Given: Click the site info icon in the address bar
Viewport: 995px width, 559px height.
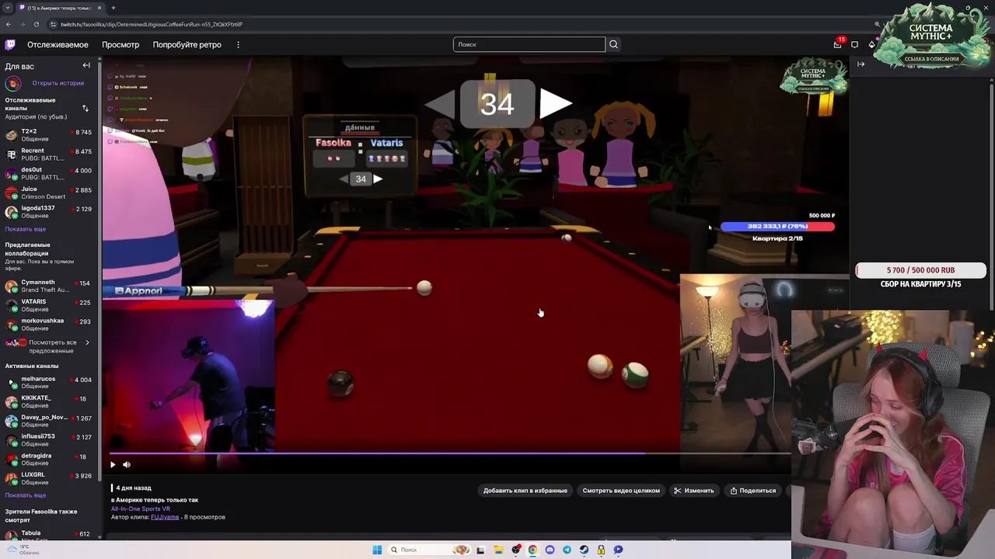Looking at the screenshot, I should 52,24.
